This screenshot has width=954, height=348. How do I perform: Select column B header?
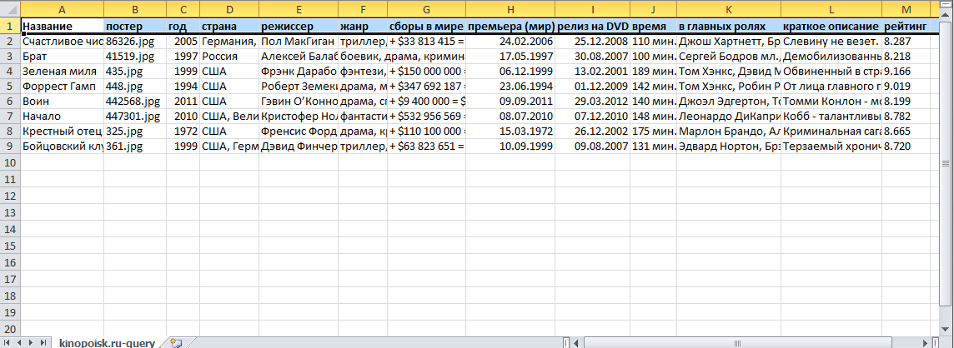click(134, 9)
